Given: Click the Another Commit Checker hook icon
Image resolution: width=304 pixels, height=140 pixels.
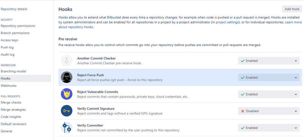Looking at the screenshot, I should [x=67, y=61].
